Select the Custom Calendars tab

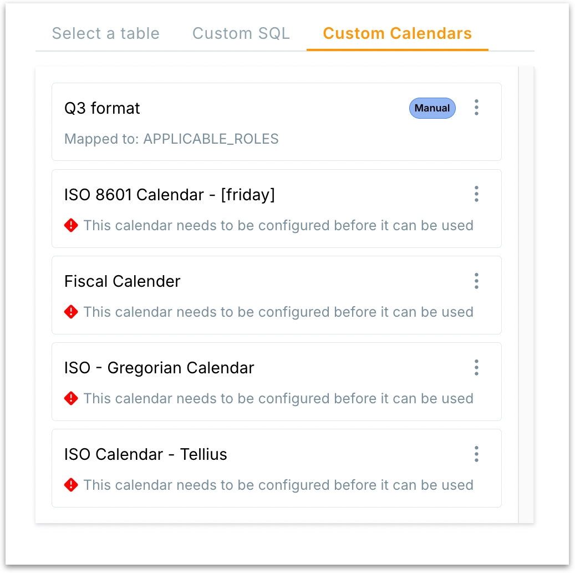pyautogui.click(x=397, y=33)
